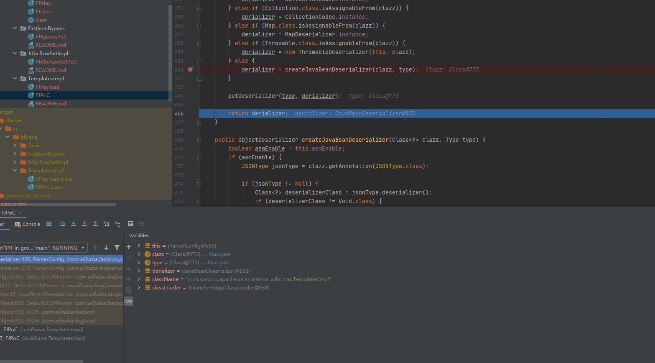
Task: Collapse the JdbcRowSetImpl source folder
Action: (15, 54)
